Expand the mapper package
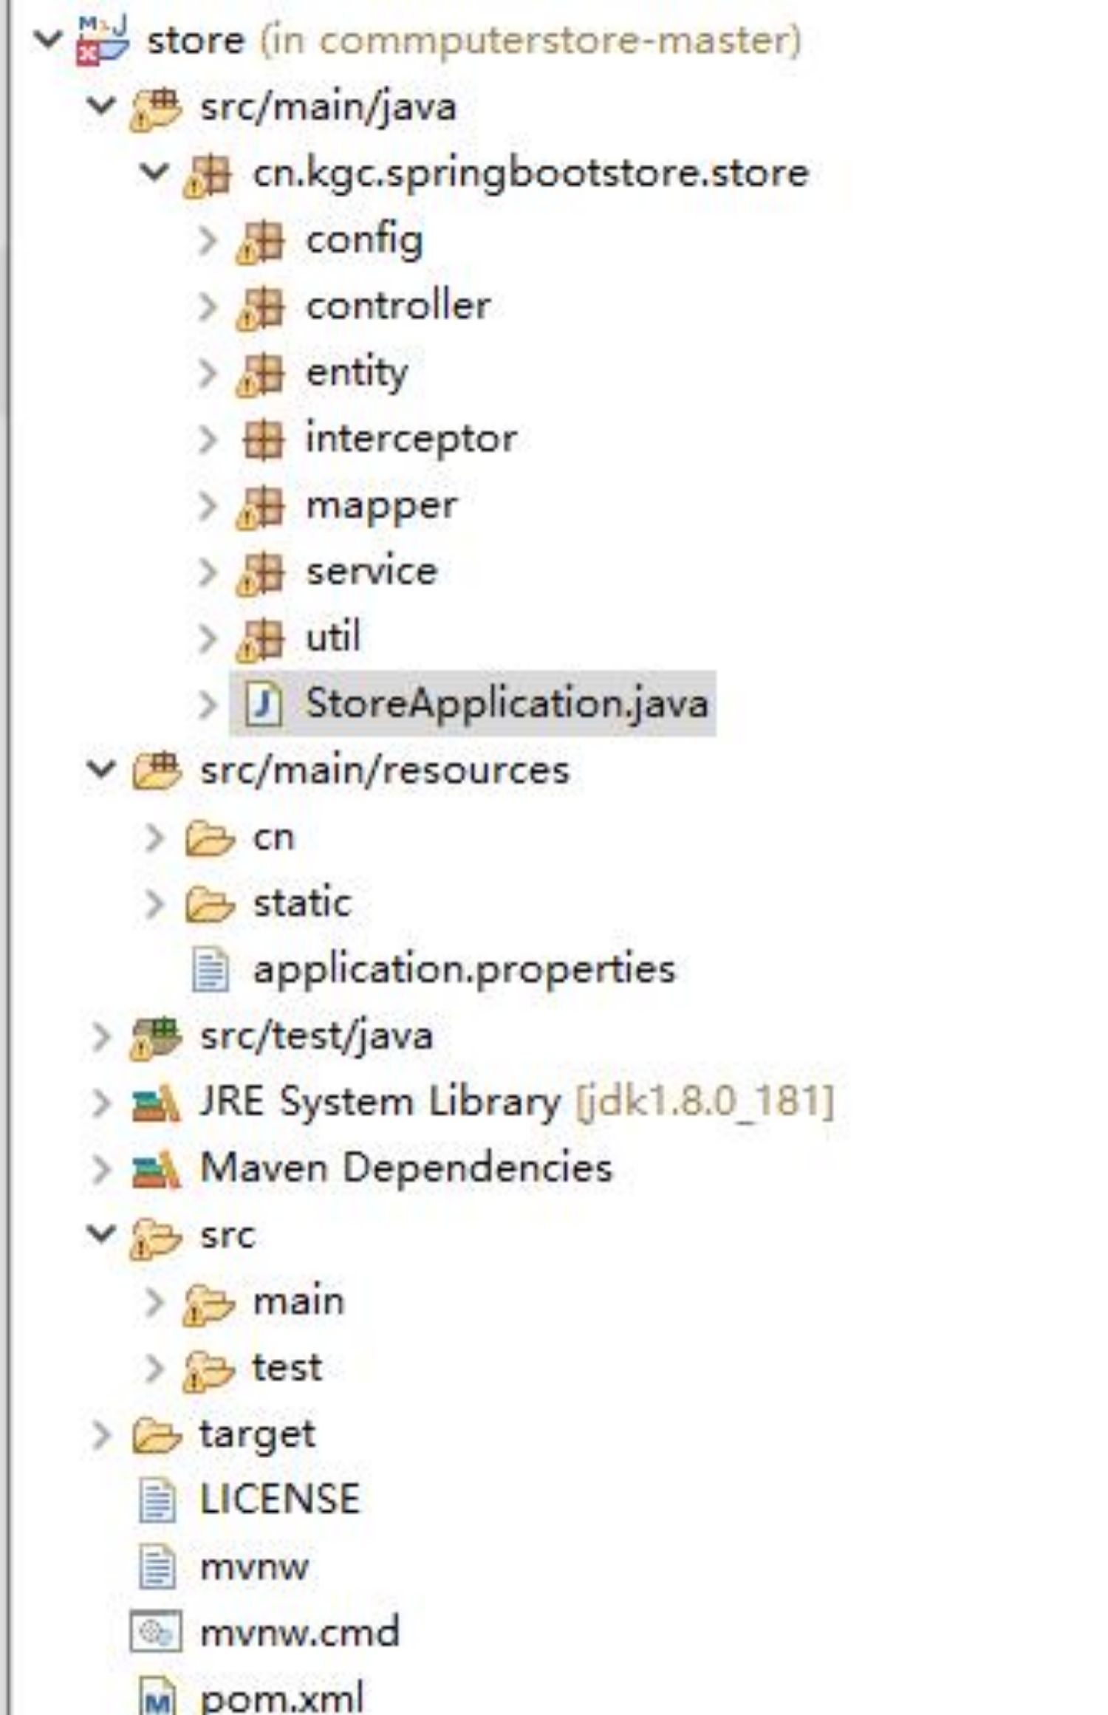The height and width of the screenshot is (1715, 1108). (208, 507)
